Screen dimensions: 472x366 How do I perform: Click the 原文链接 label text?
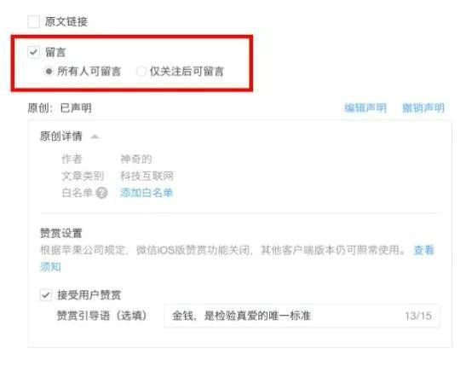coord(66,21)
